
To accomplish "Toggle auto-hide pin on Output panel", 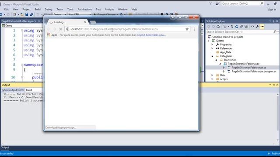I will pos(274,85).
